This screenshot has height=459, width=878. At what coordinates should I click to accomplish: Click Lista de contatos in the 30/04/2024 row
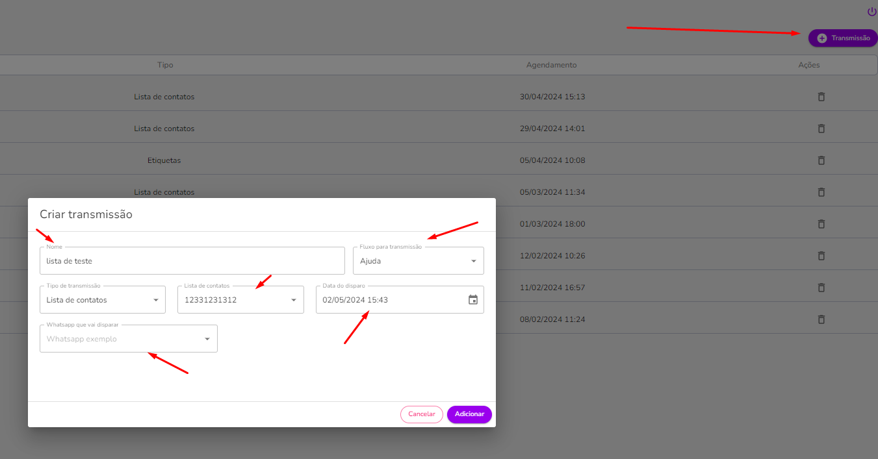(x=164, y=97)
